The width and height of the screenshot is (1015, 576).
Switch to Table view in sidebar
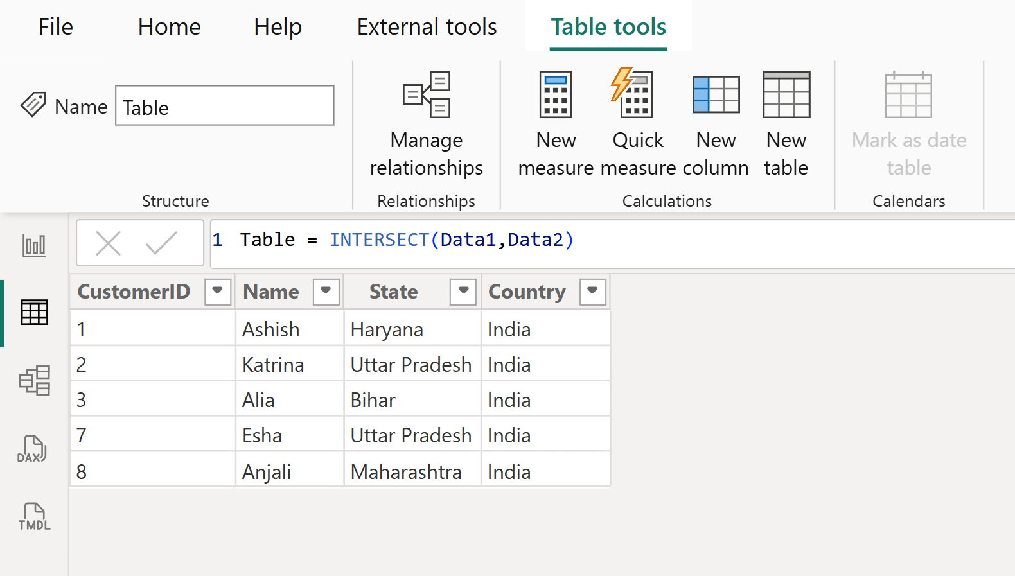[x=34, y=313]
